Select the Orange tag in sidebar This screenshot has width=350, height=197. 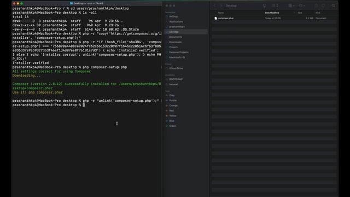(173, 106)
